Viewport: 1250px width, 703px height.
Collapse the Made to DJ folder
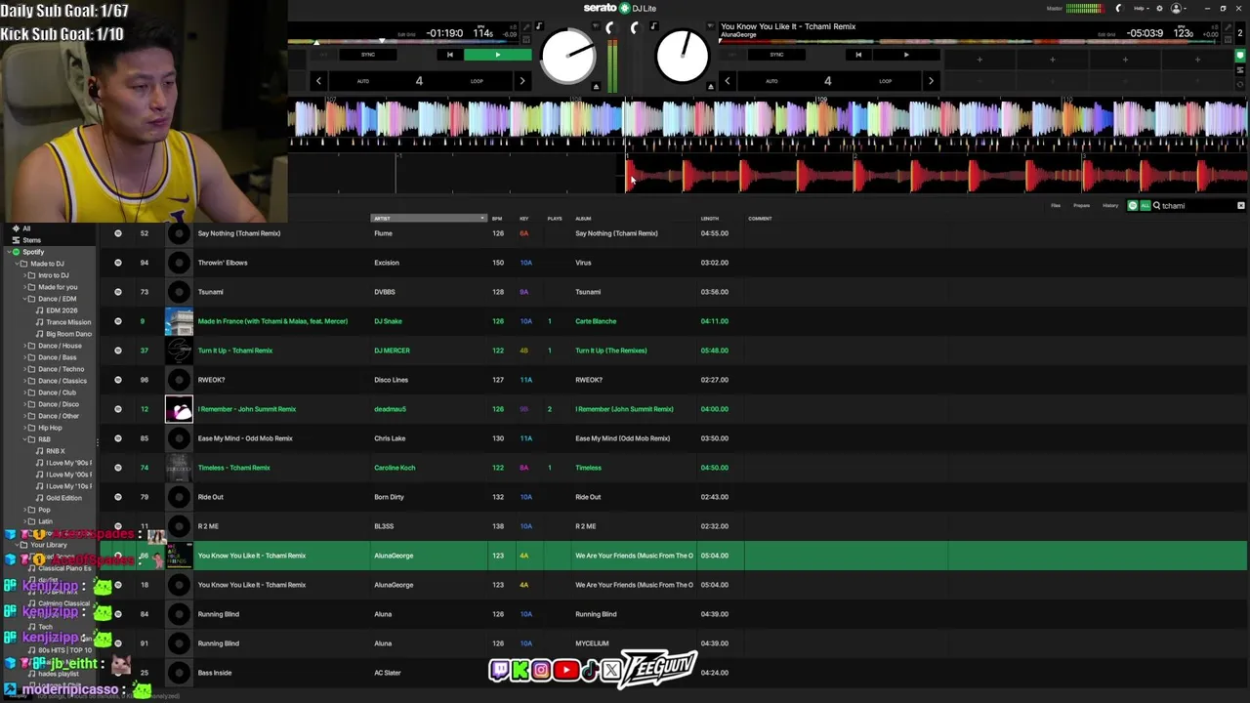(16, 264)
